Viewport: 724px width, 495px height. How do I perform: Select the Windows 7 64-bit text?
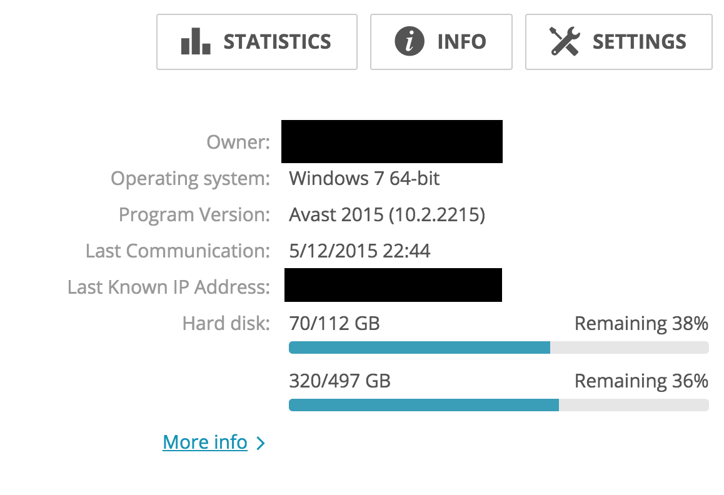(x=365, y=178)
